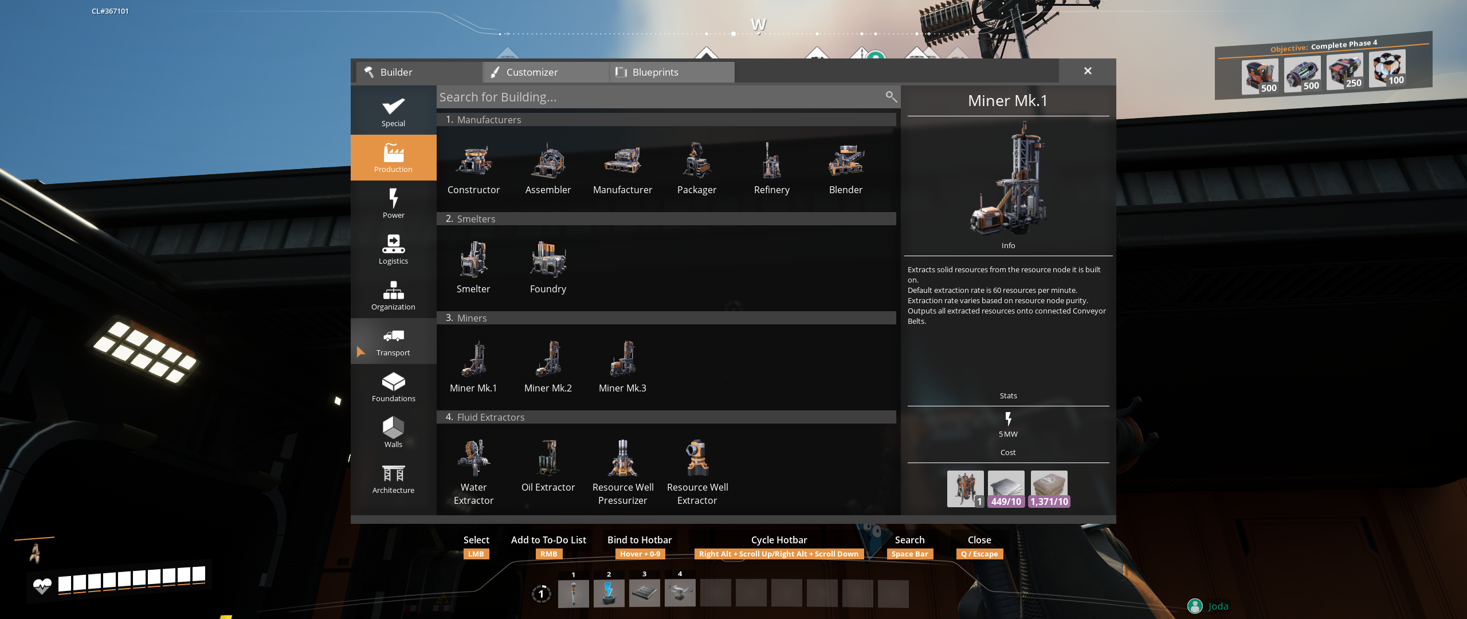
Task: Select the Water Extractor building
Action: pos(473,472)
